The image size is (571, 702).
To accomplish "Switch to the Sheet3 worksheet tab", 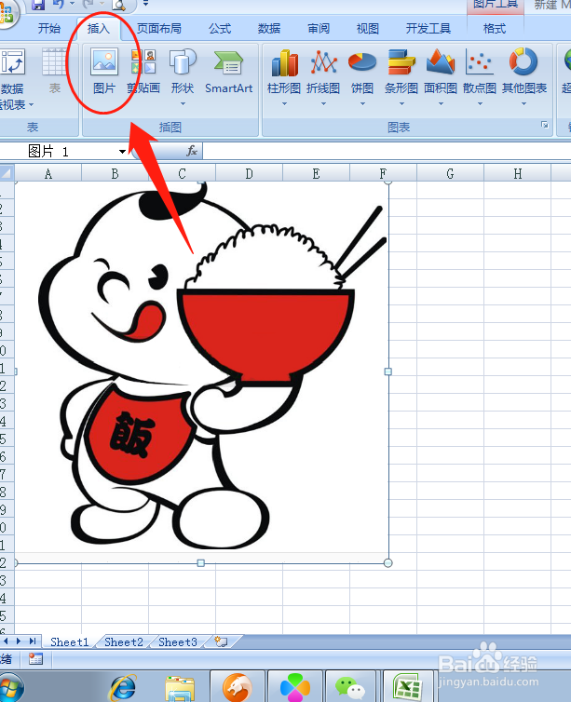I will pos(178,642).
